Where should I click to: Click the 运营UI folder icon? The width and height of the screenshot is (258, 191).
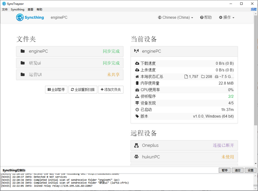(x=23, y=75)
